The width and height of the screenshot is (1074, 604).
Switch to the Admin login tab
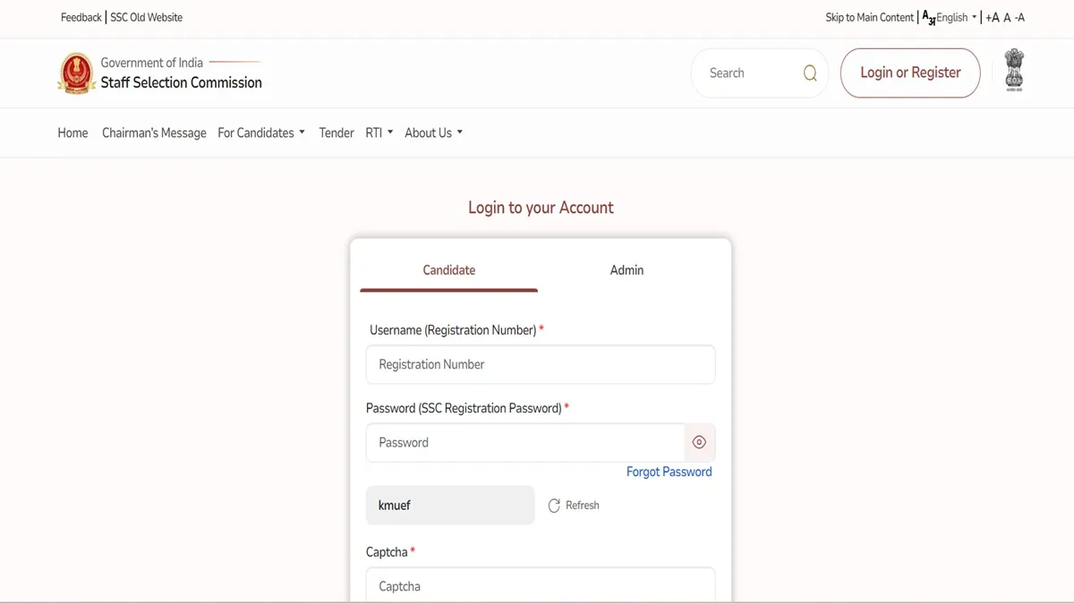click(x=626, y=270)
